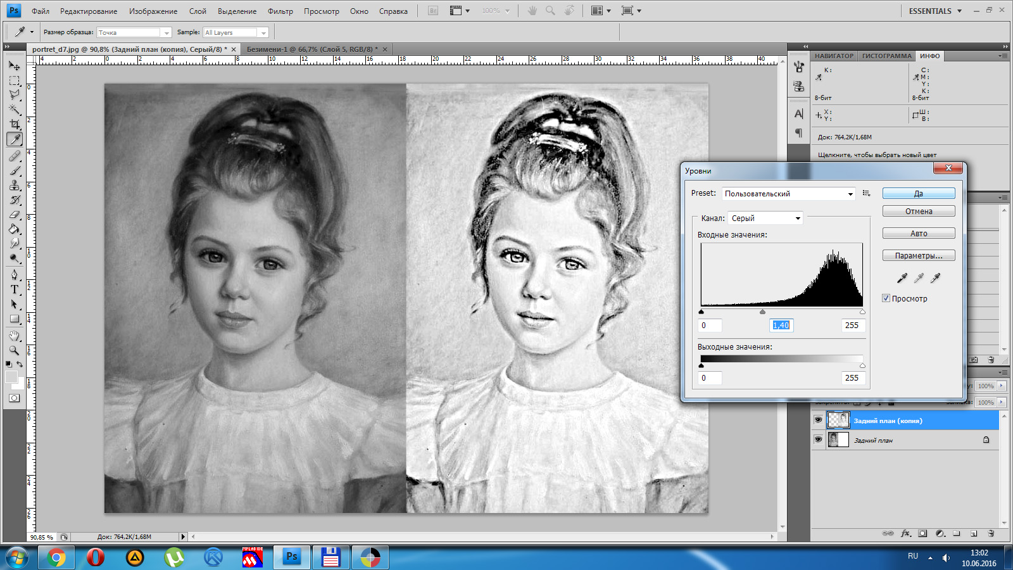The width and height of the screenshot is (1013, 570).
Task: Hide the Задний план layer
Action: click(x=818, y=440)
